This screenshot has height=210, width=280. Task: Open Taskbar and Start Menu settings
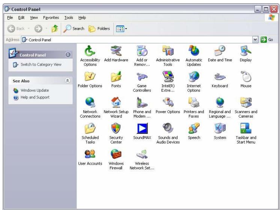click(x=246, y=133)
